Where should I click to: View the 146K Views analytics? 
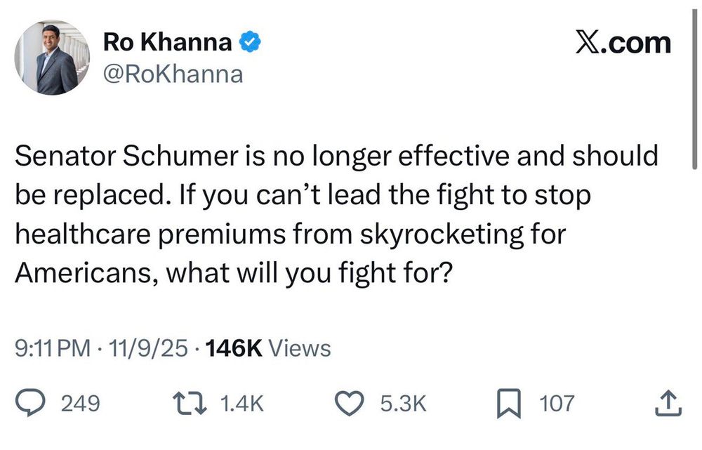click(267, 348)
